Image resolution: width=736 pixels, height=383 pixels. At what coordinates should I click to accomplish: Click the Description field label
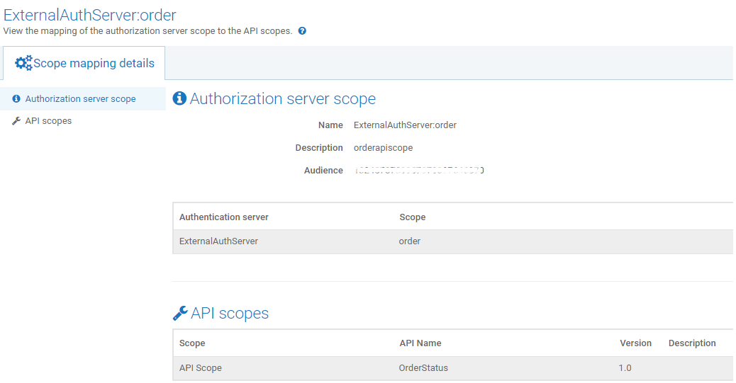click(x=319, y=148)
